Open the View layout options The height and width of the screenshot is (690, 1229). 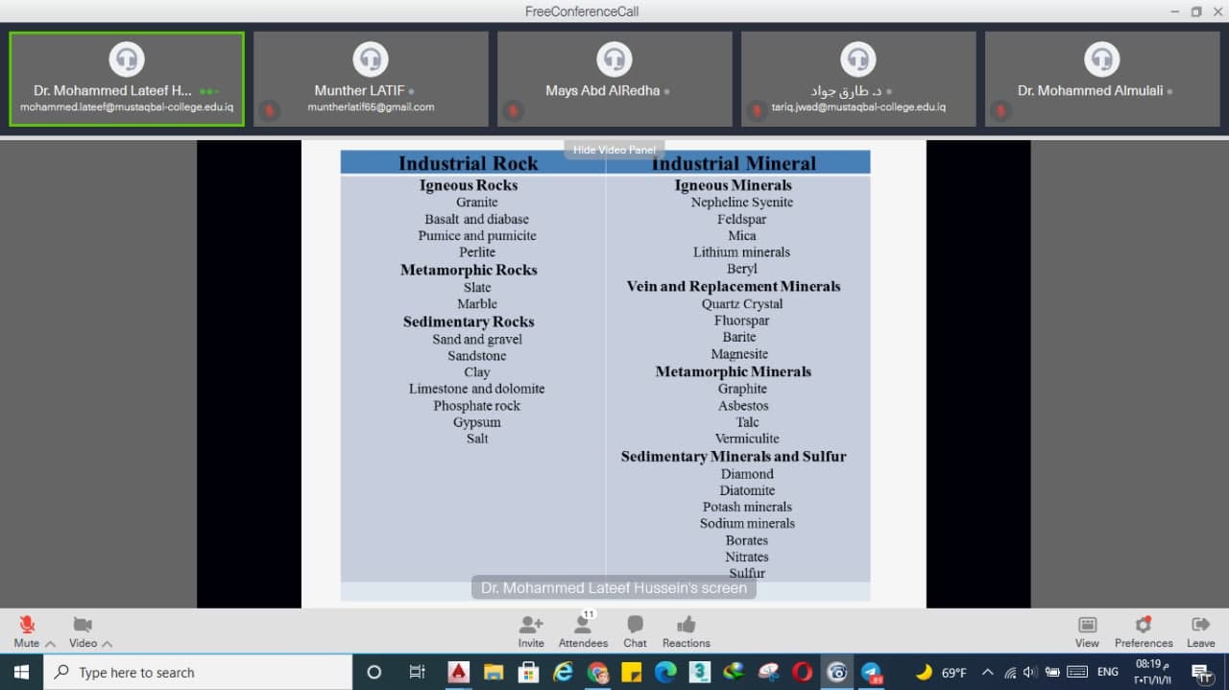coord(1087,625)
